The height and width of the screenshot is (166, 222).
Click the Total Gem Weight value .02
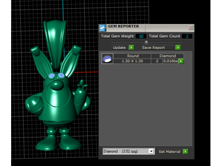(141, 36)
